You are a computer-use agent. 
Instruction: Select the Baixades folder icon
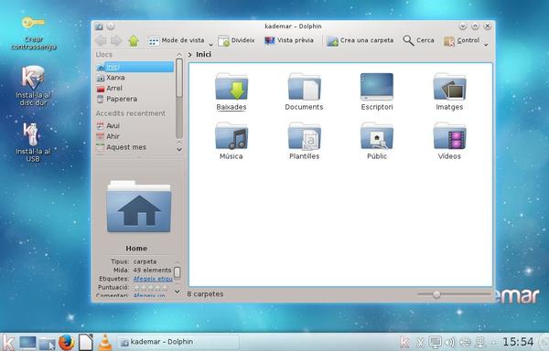pos(231,87)
